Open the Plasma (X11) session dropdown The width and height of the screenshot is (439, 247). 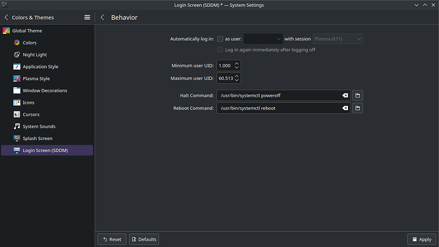point(338,39)
